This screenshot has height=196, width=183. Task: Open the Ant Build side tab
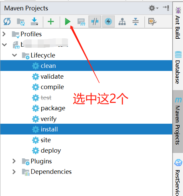click(x=178, y=23)
